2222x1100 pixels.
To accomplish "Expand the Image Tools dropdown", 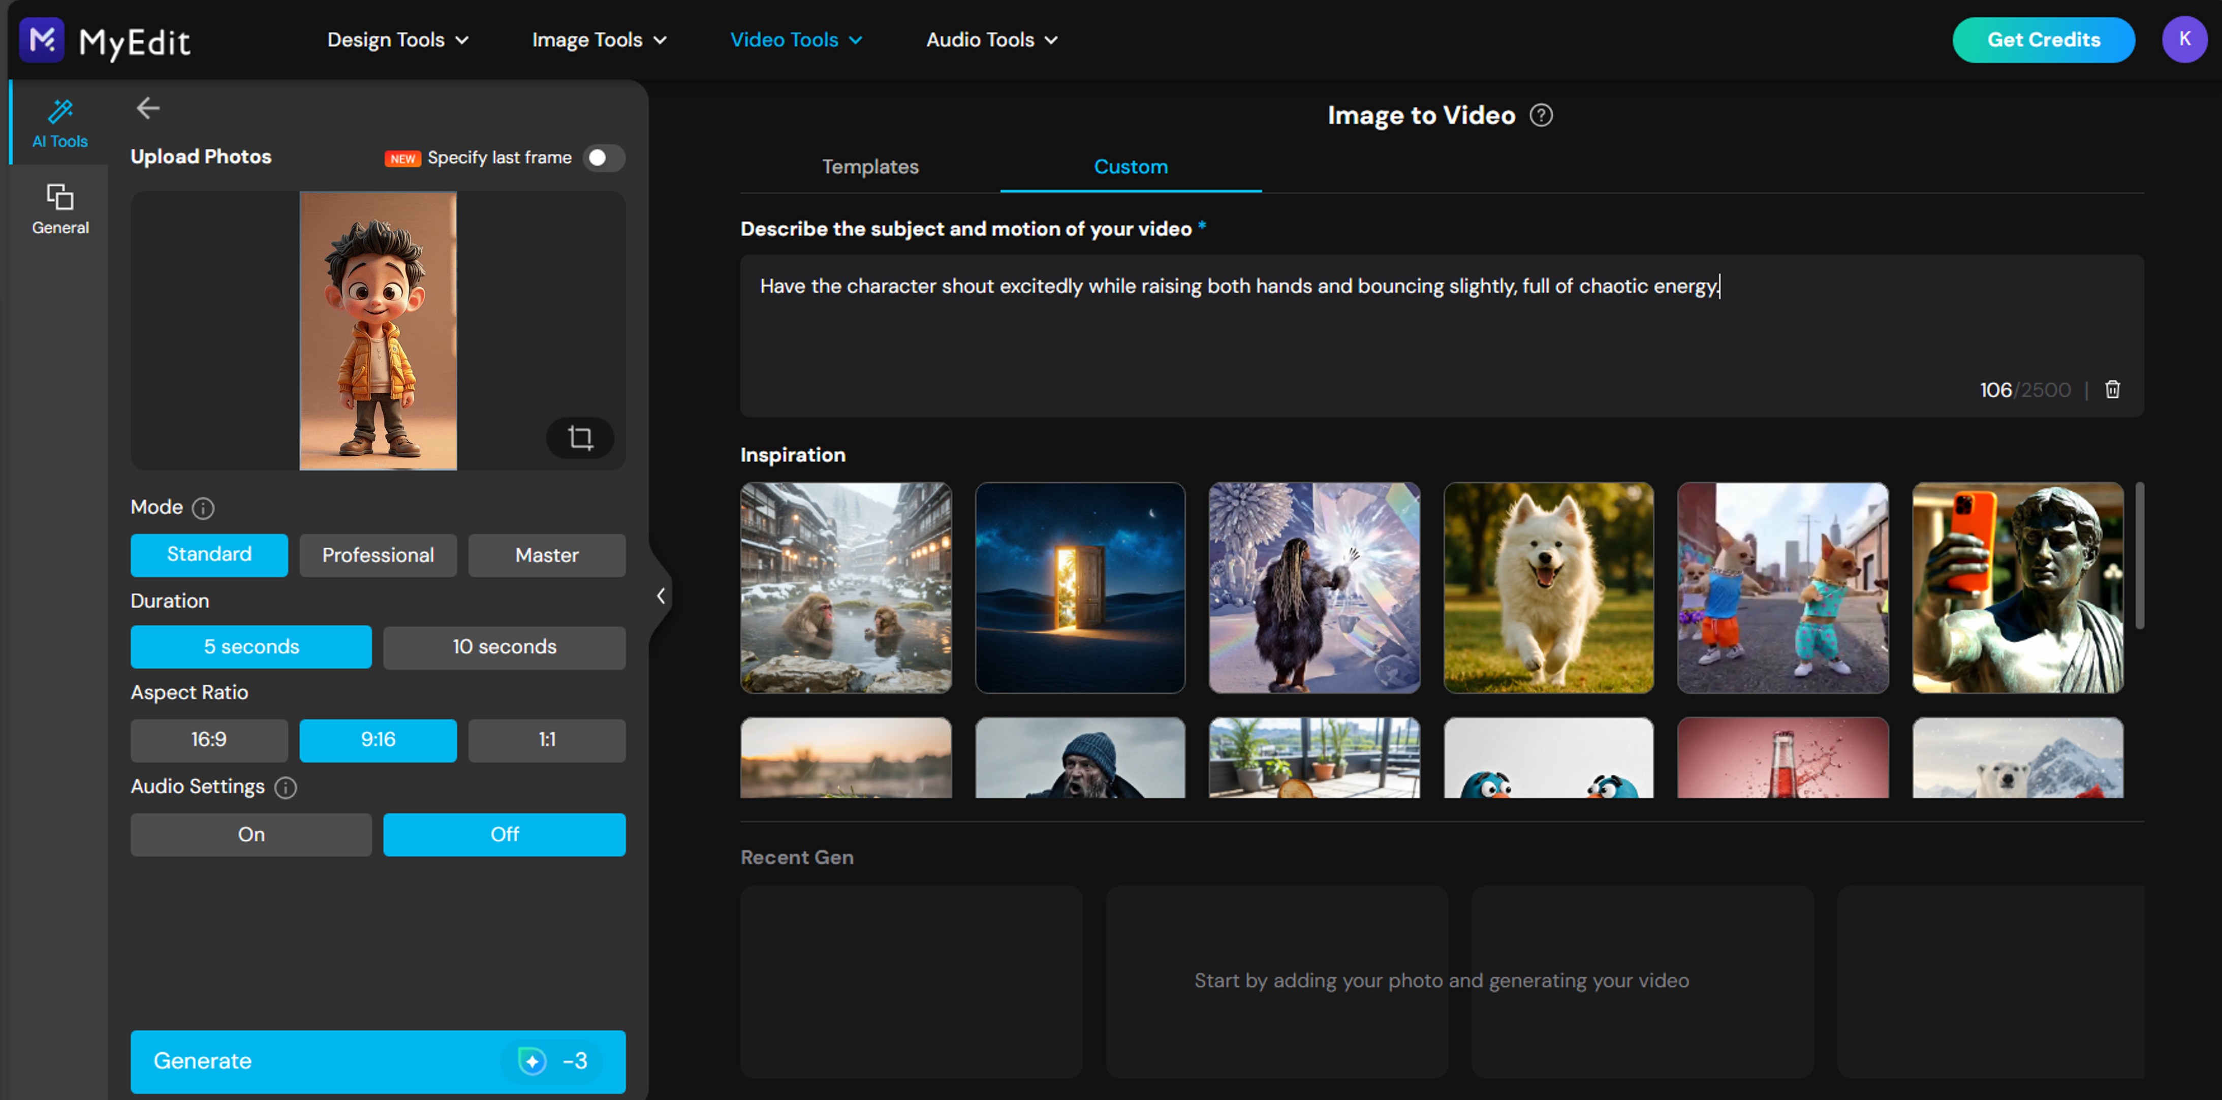I will pos(599,40).
